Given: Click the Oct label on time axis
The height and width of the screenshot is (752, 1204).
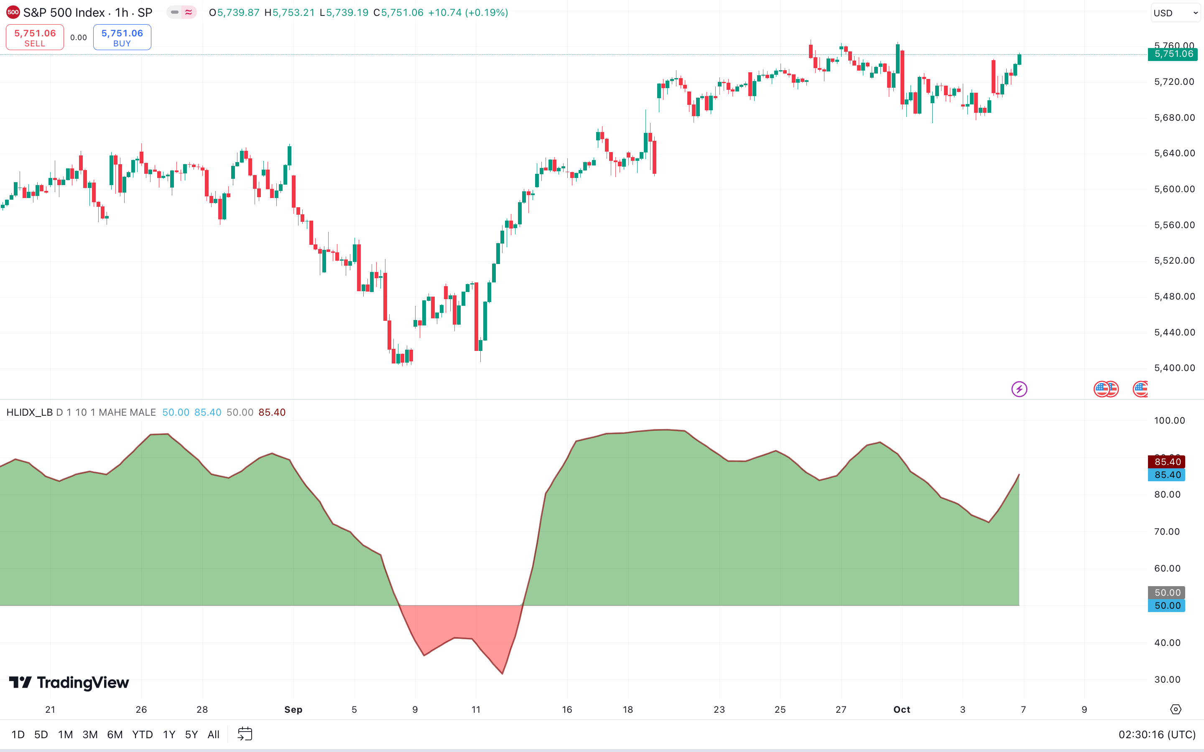Looking at the screenshot, I should click(901, 710).
